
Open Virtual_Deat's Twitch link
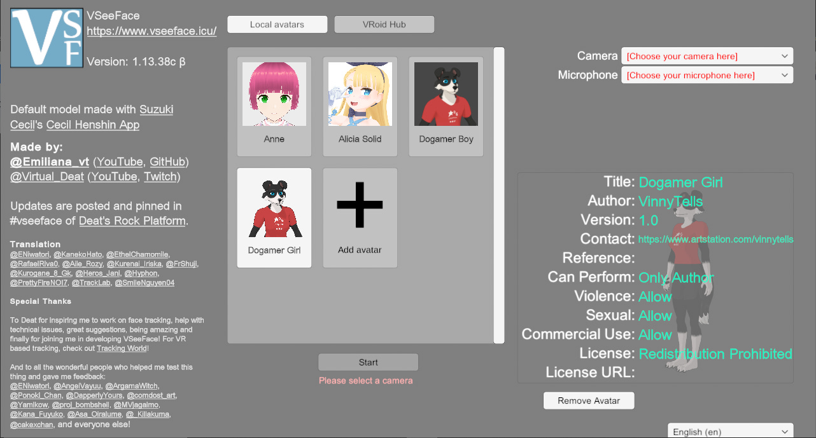tap(160, 177)
